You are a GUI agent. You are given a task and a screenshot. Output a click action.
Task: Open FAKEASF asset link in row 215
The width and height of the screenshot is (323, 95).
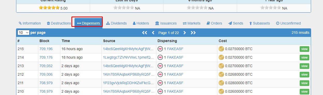(x=175, y=49)
